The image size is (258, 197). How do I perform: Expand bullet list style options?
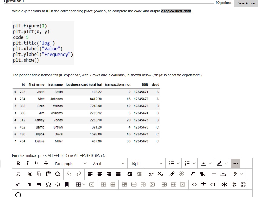pos(178,164)
